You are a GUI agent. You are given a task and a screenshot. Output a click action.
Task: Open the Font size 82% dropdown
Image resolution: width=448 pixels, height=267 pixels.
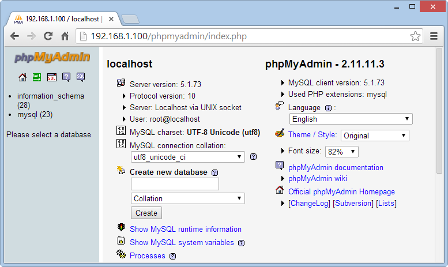click(342, 152)
